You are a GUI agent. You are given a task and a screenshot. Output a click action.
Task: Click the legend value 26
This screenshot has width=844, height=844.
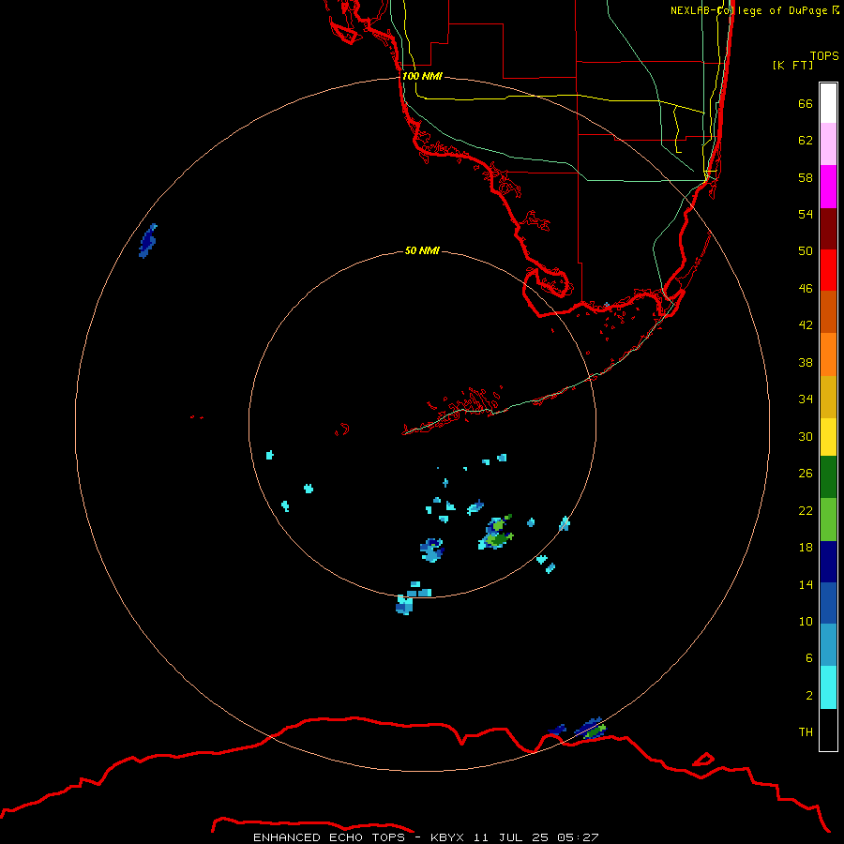tap(806, 474)
